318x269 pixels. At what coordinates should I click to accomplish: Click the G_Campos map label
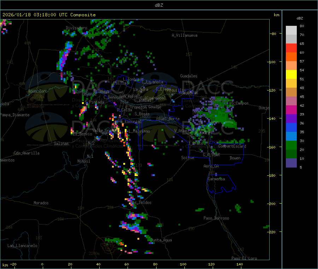[240, 103]
